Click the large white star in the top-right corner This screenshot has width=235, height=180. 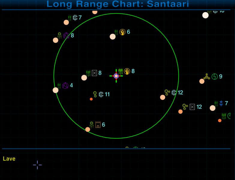click(x=205, y=15)
